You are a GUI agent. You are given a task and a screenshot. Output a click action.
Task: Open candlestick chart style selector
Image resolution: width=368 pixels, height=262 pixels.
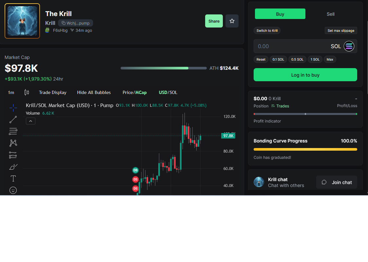(27, 92)
